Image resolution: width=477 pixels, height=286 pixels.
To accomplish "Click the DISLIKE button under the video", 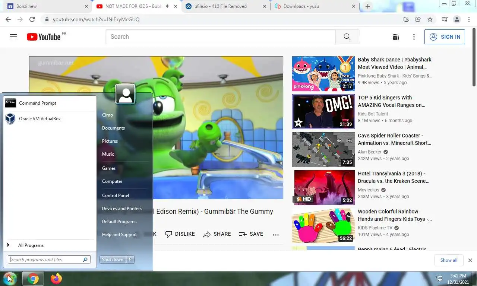I will coord(180,234).
